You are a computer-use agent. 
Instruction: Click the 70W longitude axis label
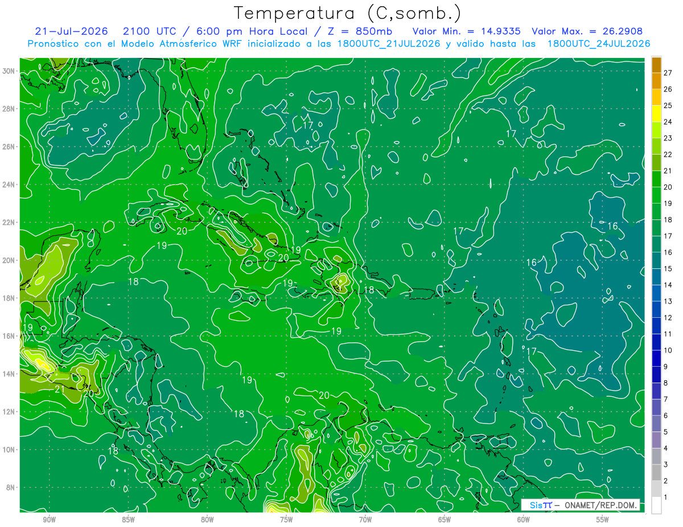[x=365, y=520]
